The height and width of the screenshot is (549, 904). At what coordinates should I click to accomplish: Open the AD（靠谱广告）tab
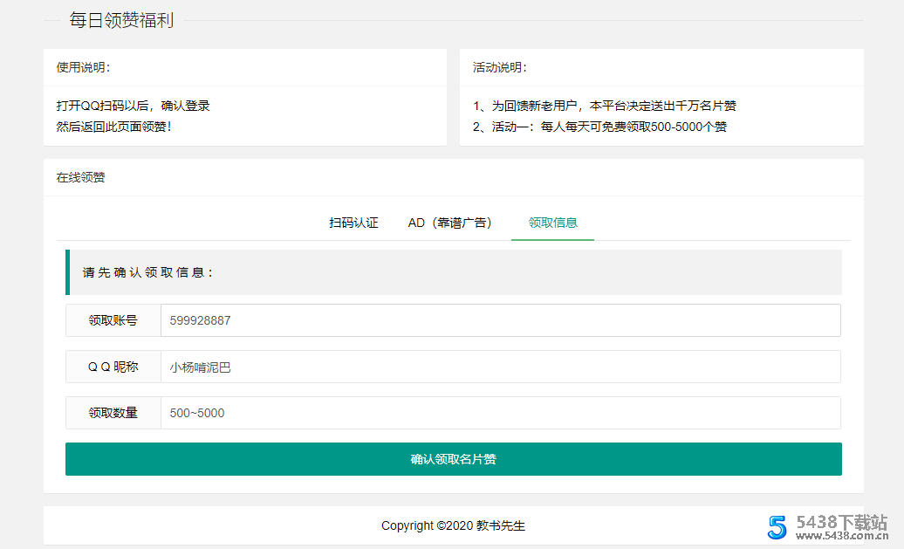click(449, 223)
